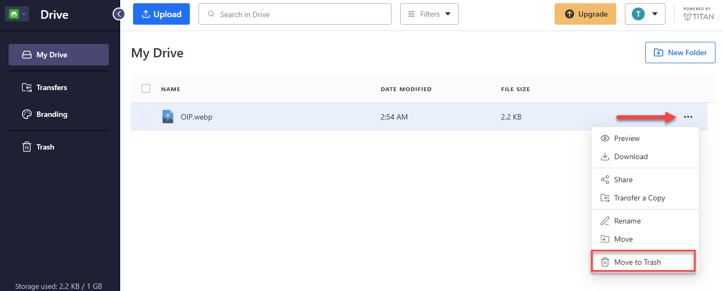
Task: Click the OIP.webp image file icon
Action: point(168,117)
